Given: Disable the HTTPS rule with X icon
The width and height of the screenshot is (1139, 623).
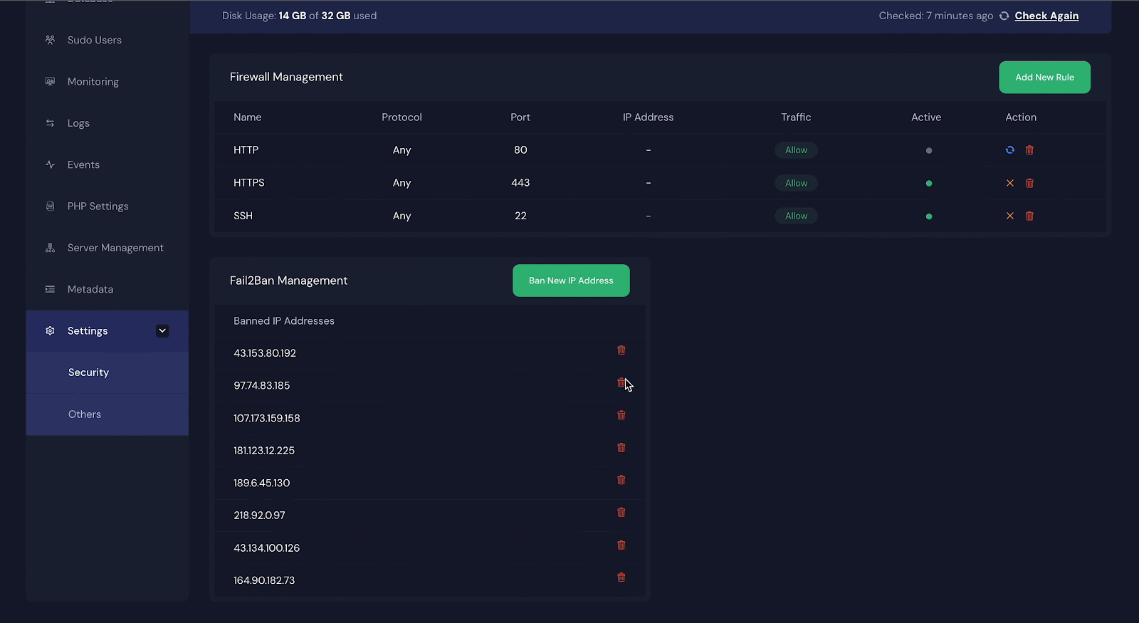Looking at the screenshot, I should [x=1009, y=183].
